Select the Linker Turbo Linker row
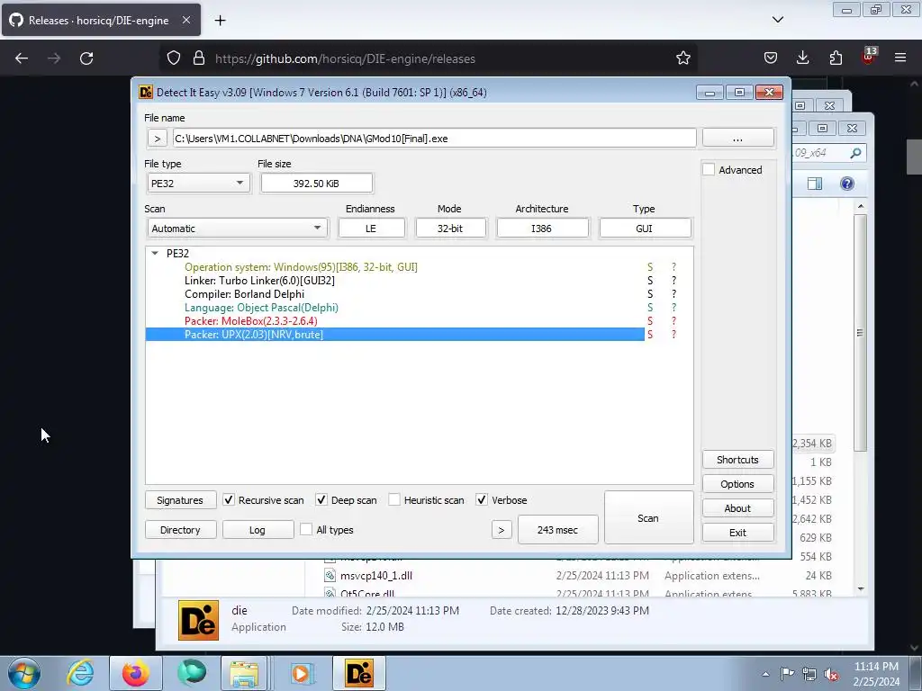The height and width of the screenshot is (691, 922). [x=395, y=281]
